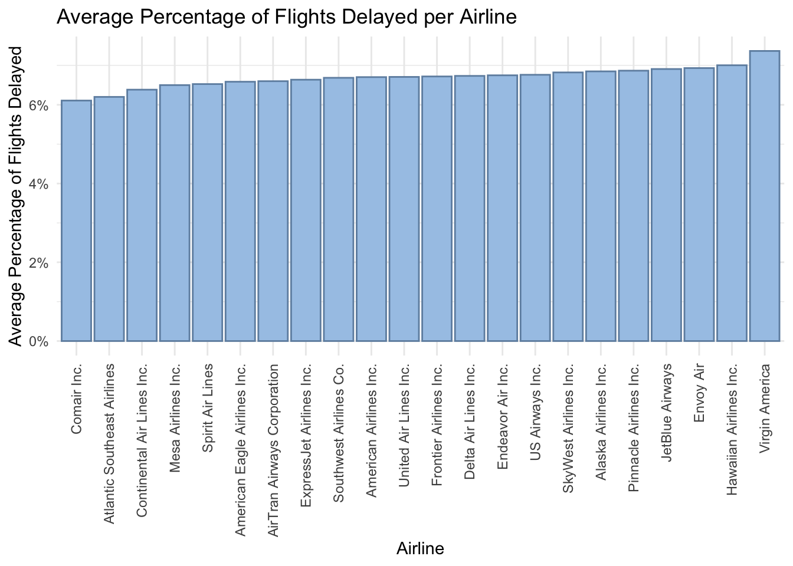
Task: Select the Spirit Air Lines bar
Action: [x=207, y=212]
